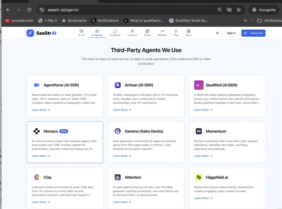
Task: Click the Higgsfield.ai green logo icon
Action: pos(199,177)
